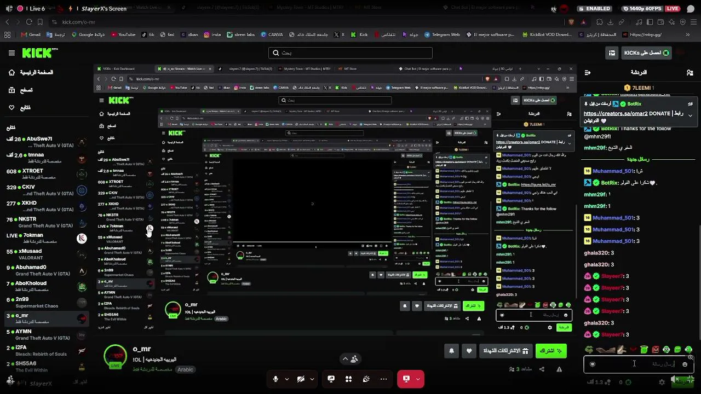The image size is (701, 394).
Task: Collapse the chat panel with the arrow icon
Action: (587, 72)
